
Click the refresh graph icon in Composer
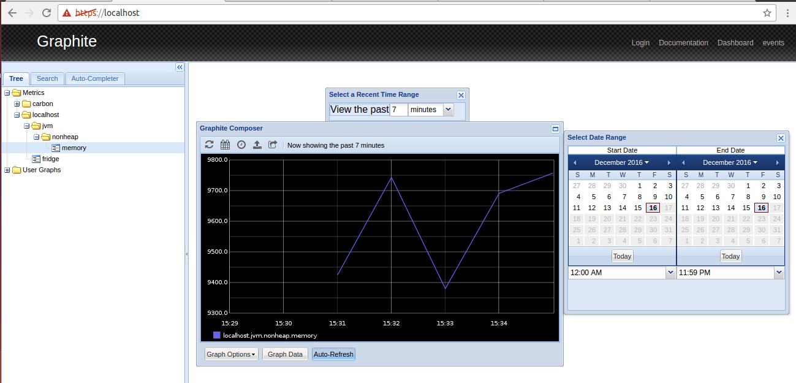[209, 145]
